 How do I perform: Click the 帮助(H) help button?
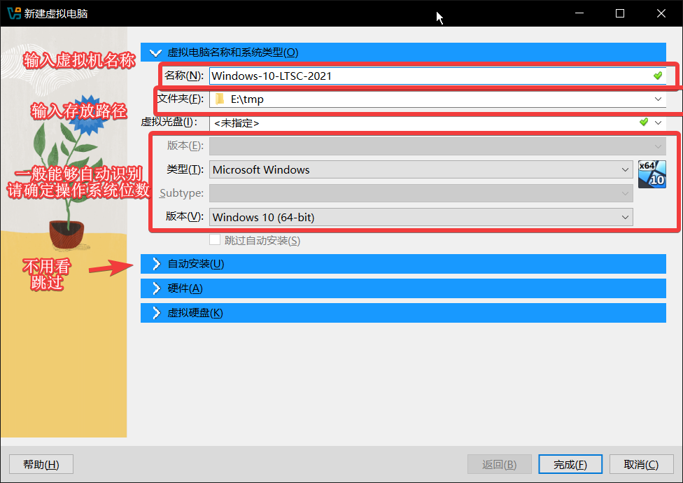click(41, 464)
